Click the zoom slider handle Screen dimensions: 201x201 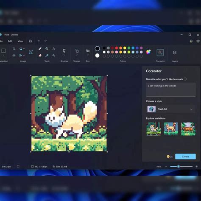click(179, 167)
